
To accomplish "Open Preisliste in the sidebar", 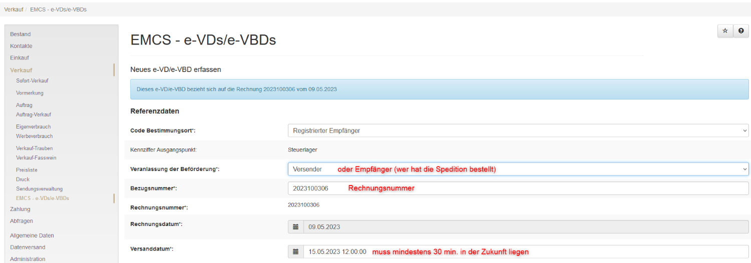I will (x=27, y=170).
